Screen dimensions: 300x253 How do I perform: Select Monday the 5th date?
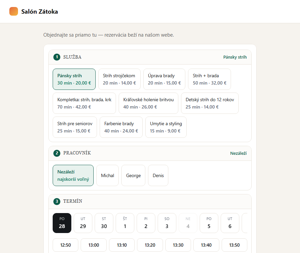click(x=209, y=223)
